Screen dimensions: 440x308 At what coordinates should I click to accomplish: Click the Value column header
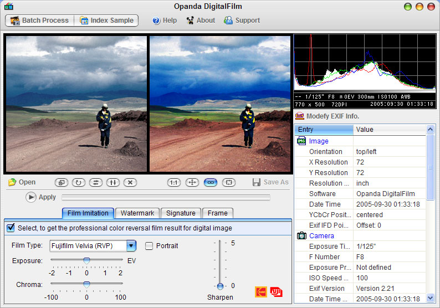390,130
